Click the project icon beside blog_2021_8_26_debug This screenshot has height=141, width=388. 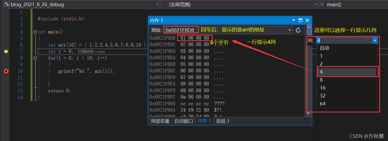pos(7,4)
